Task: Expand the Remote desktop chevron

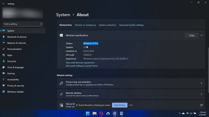Action: click(201, 94)
